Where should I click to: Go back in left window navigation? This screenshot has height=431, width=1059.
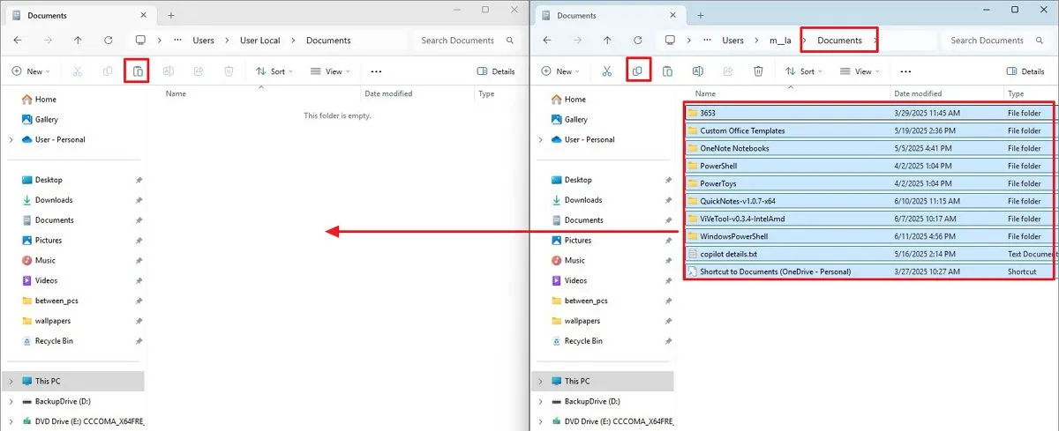point(18,41)
